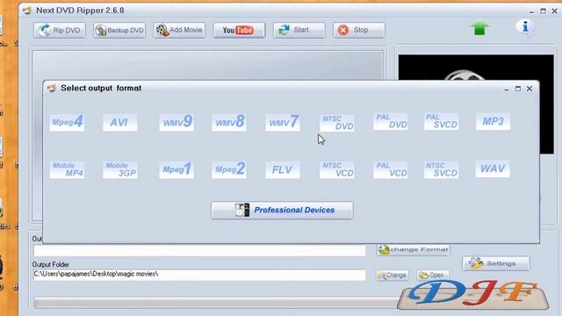Minimize the Next DVD Ripper window
The height and width of the screenshot is (316, 562).
point(532,11)
